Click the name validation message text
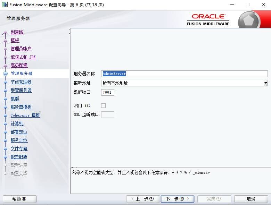The height and width of the screenshot is (205, 271). (141, 172)
